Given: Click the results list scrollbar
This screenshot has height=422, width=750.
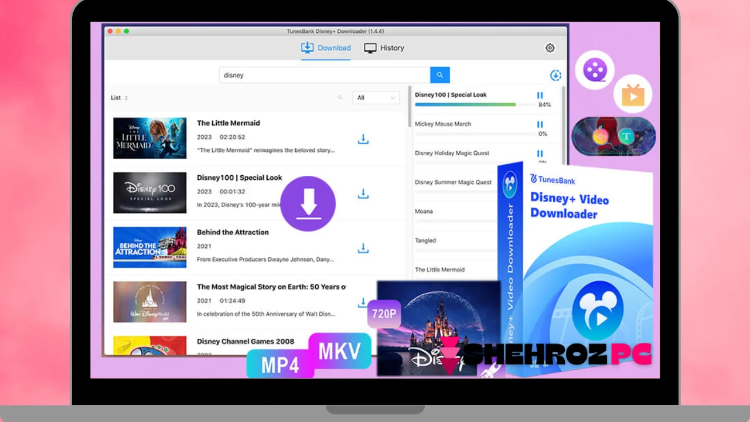Looking at the screenshot, I should (x=409, y=105).
